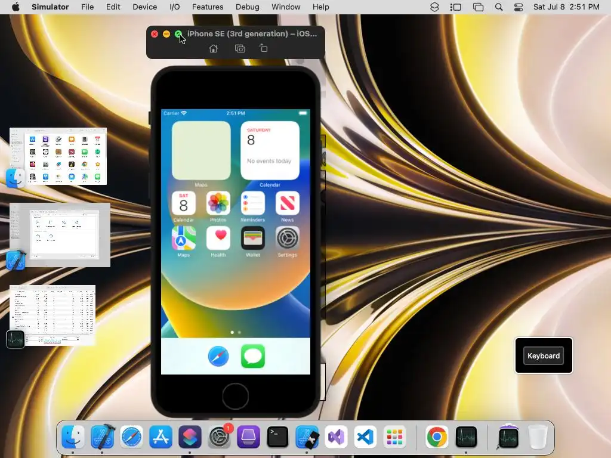Viewport: 611px width, 458px height.
Task: Open Finder from the Dock
Action: tap(73, 437)
